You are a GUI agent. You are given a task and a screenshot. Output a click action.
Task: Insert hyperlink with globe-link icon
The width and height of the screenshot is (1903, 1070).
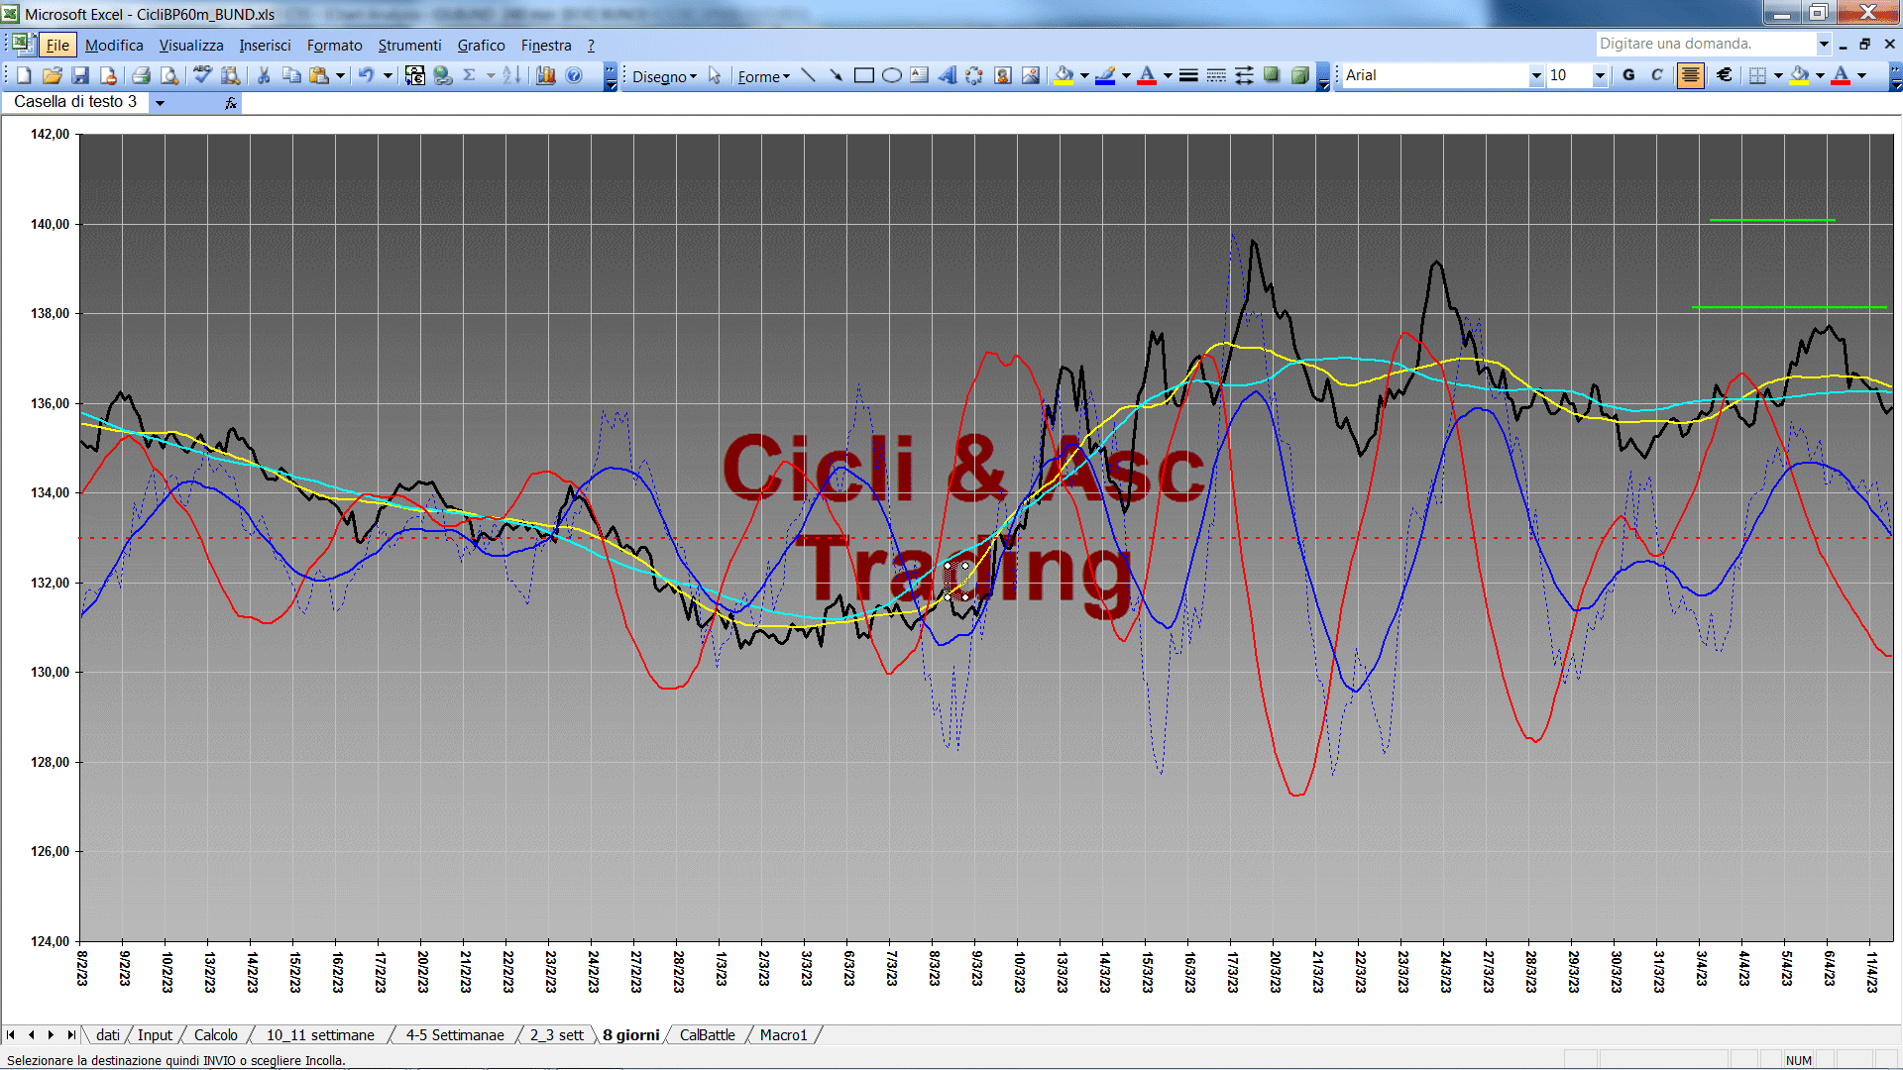pos(443,75)
